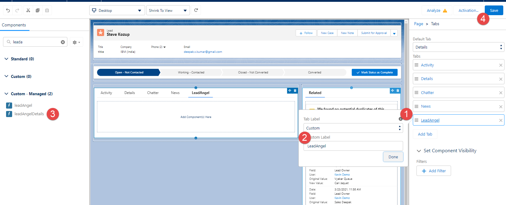Click the Add Filter button
The height and width of the screenshot is (205, 506).
point(433,171)
